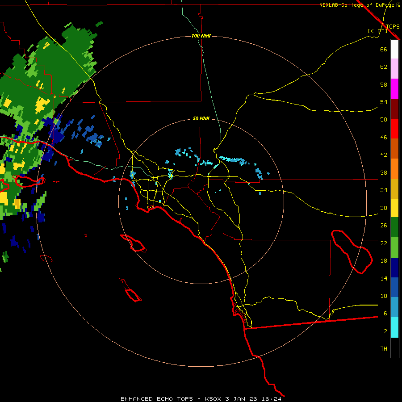Click the cyan 2 kft legend swatch
402x402 pixels.
[x=394, y=327]
